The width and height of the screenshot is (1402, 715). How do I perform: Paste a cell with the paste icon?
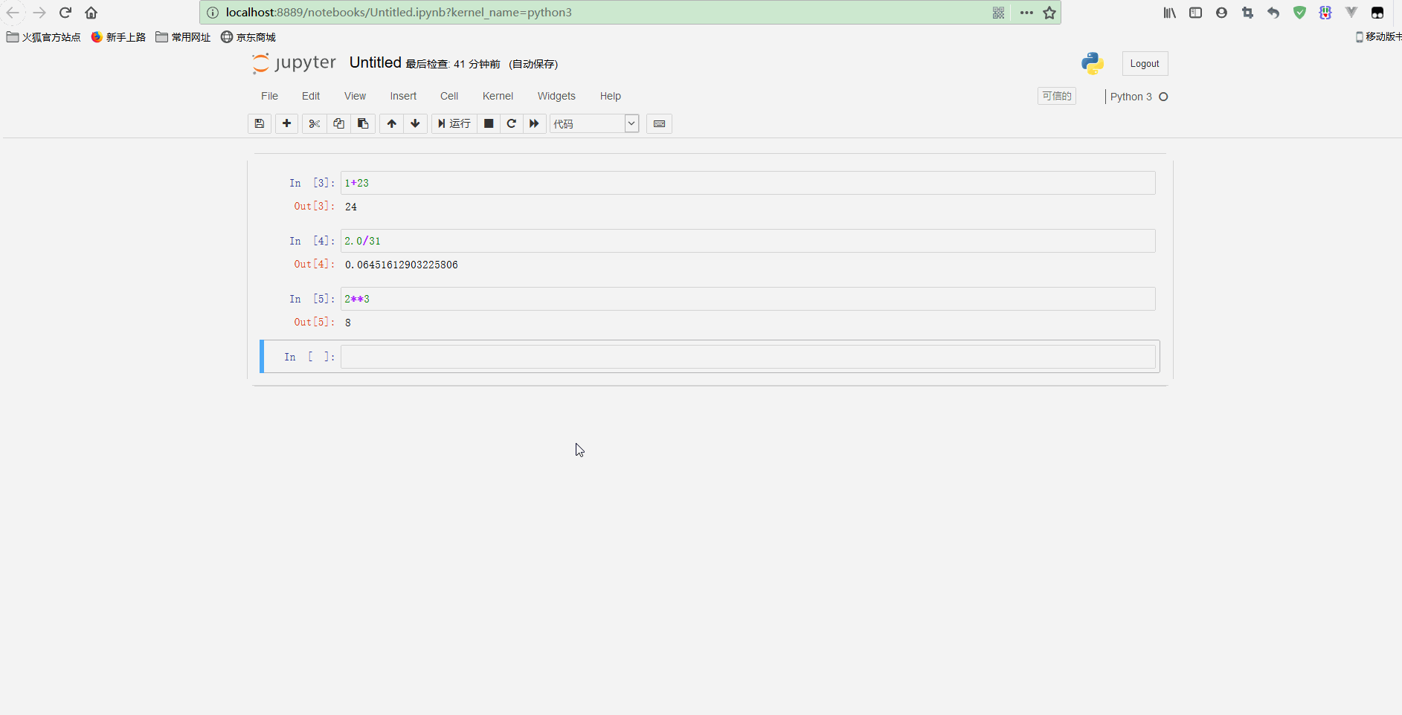point(362,123)
